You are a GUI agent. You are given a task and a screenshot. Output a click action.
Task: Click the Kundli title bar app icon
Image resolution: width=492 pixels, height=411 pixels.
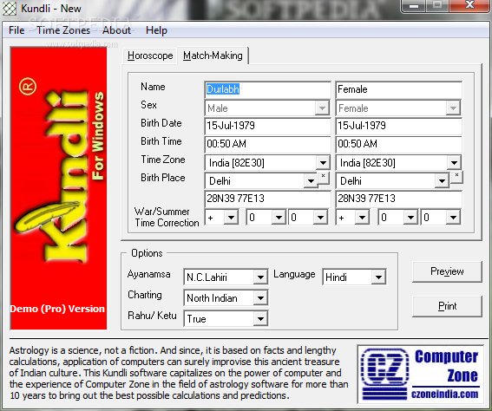(x=10, y=9)
